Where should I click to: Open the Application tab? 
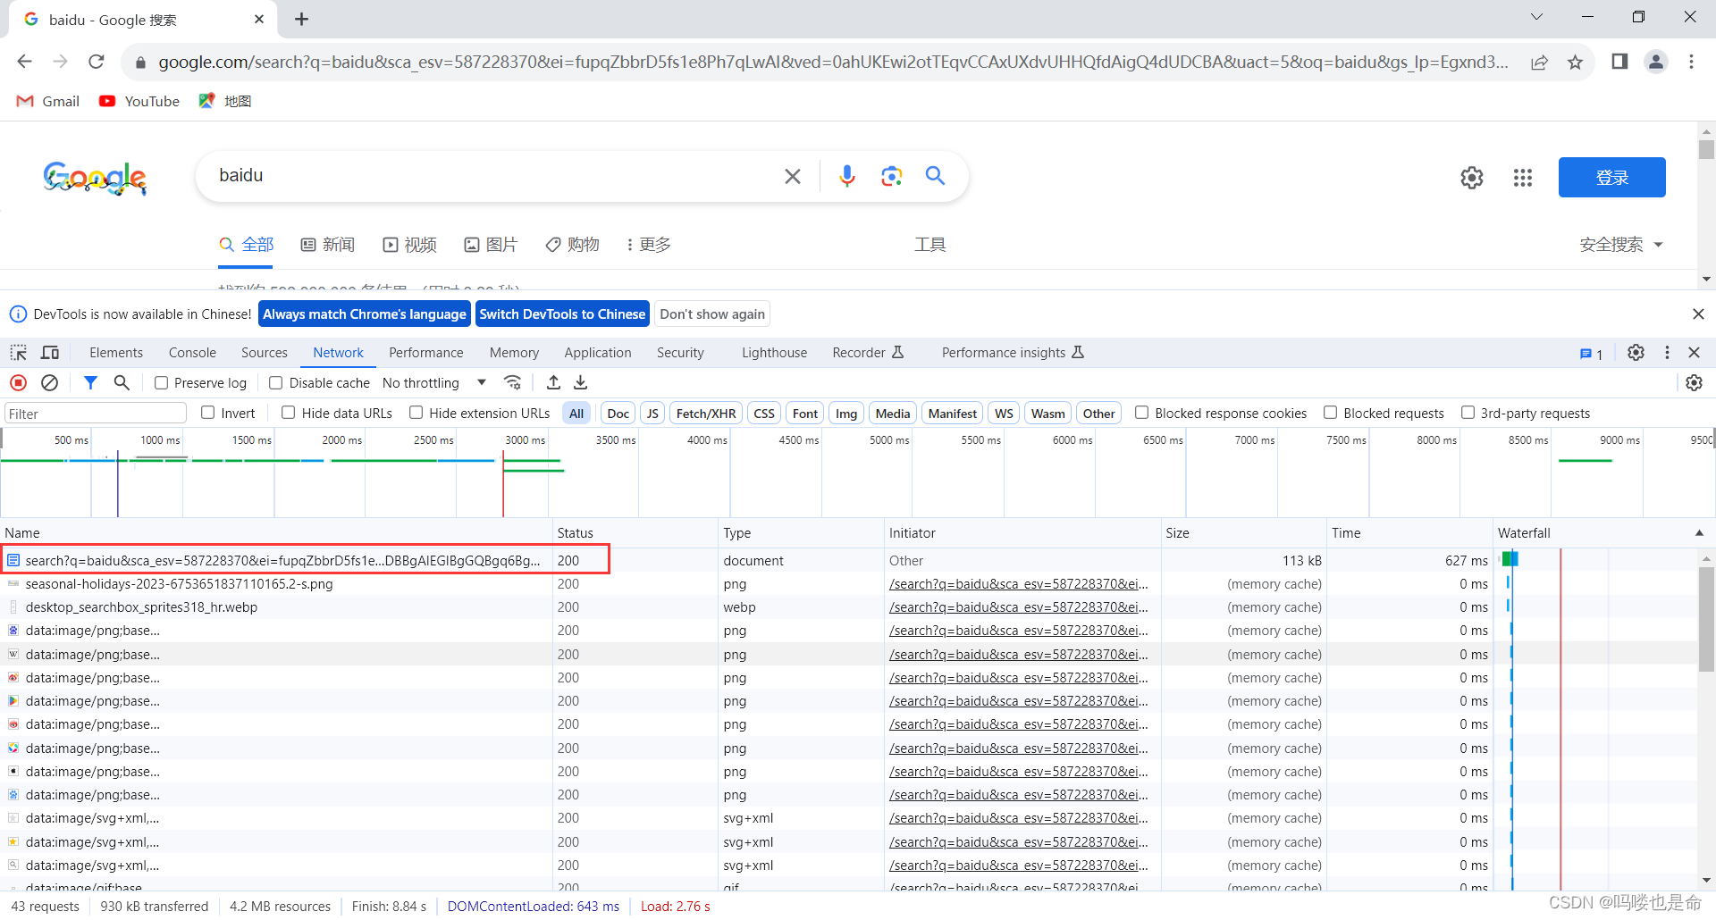(x=598, y=353)
